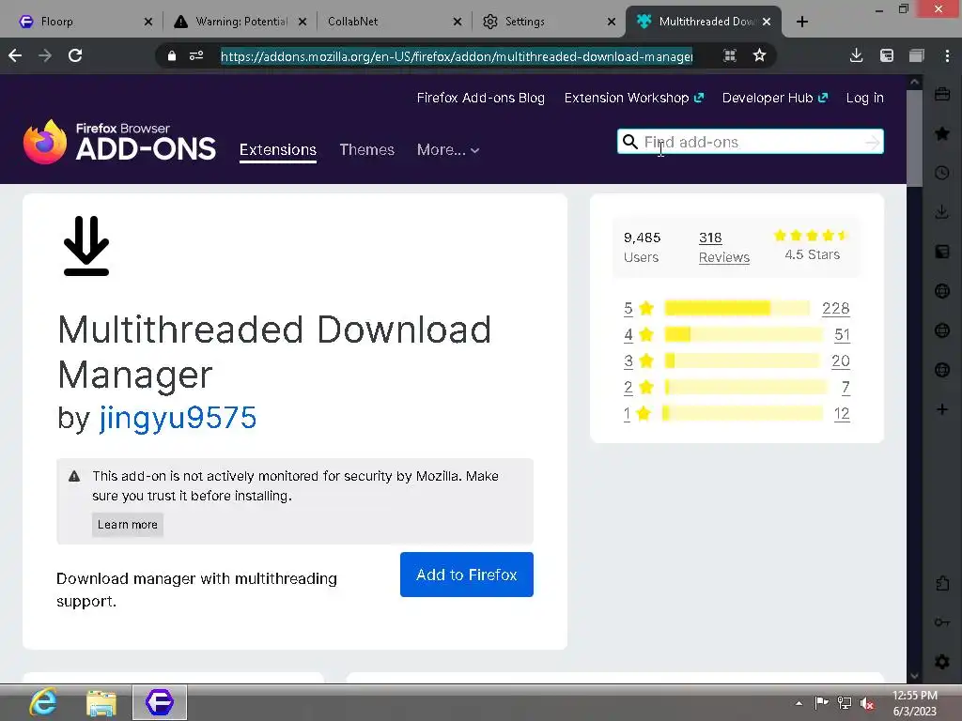Click the network tray icon
This screenshot has width=962, height=721.
pos(845,703)
